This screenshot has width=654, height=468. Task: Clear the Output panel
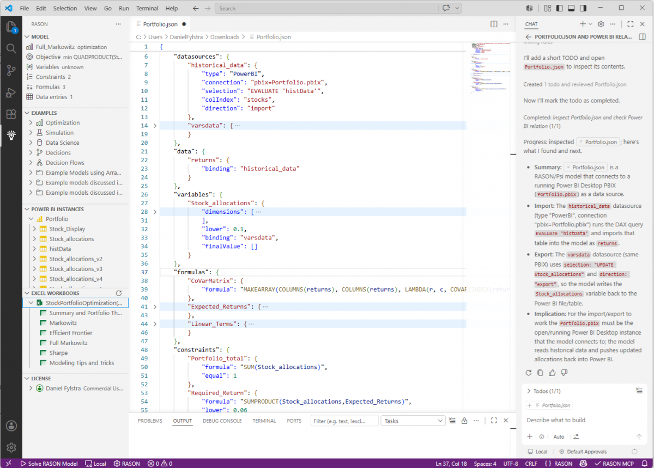(x=452, y=421)
